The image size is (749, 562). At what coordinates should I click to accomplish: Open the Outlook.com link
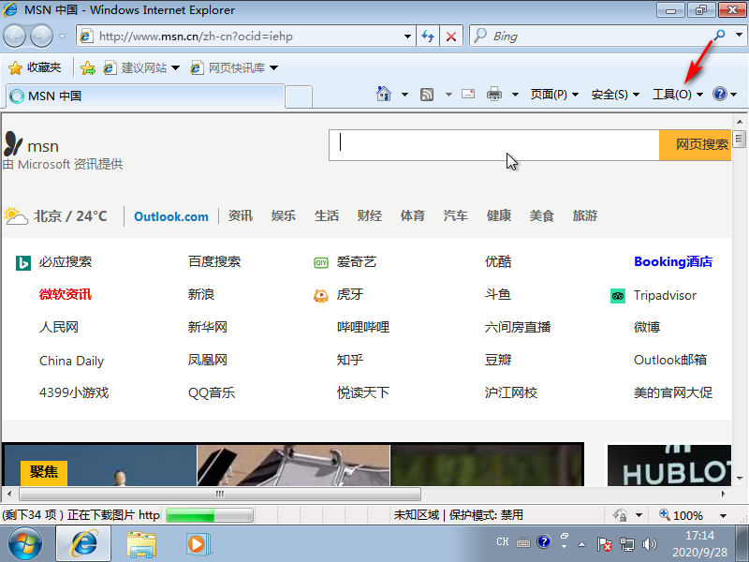click(170, 215)
